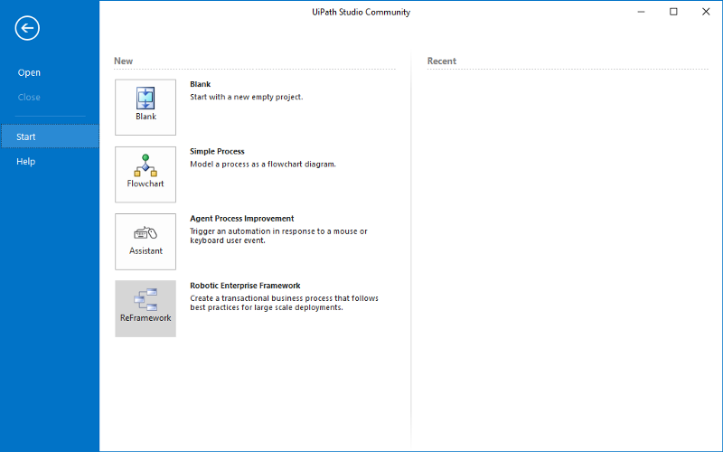The image size is (723, 452).
Task: Create a new Blank project tile
Action: click(146, 108)
